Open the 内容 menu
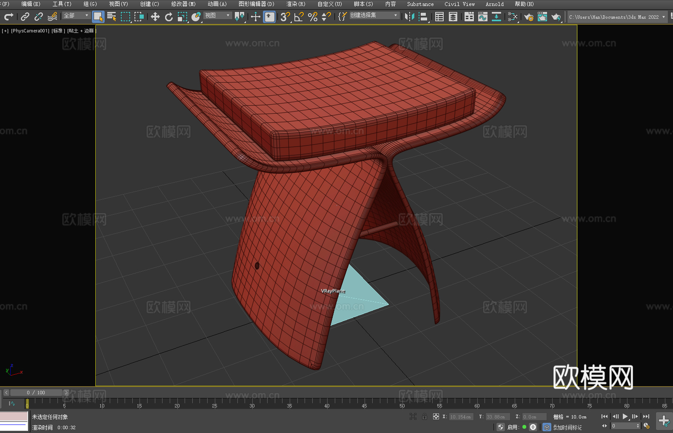This screenshot has height=433, width=673. pos(391,4)
